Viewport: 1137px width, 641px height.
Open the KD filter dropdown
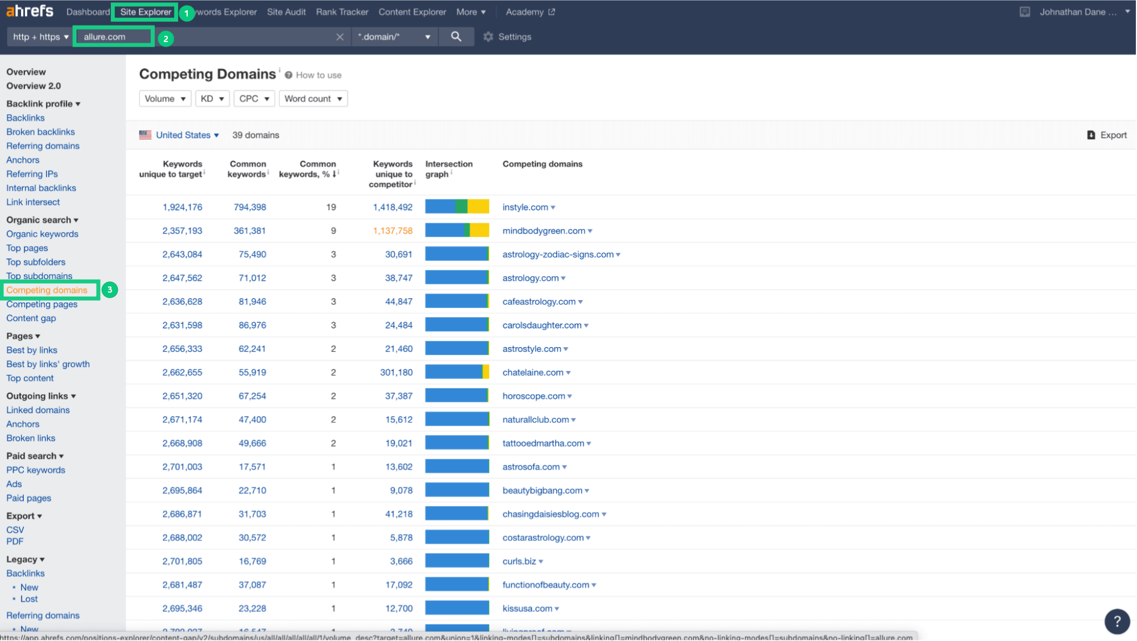pos(212,99)
